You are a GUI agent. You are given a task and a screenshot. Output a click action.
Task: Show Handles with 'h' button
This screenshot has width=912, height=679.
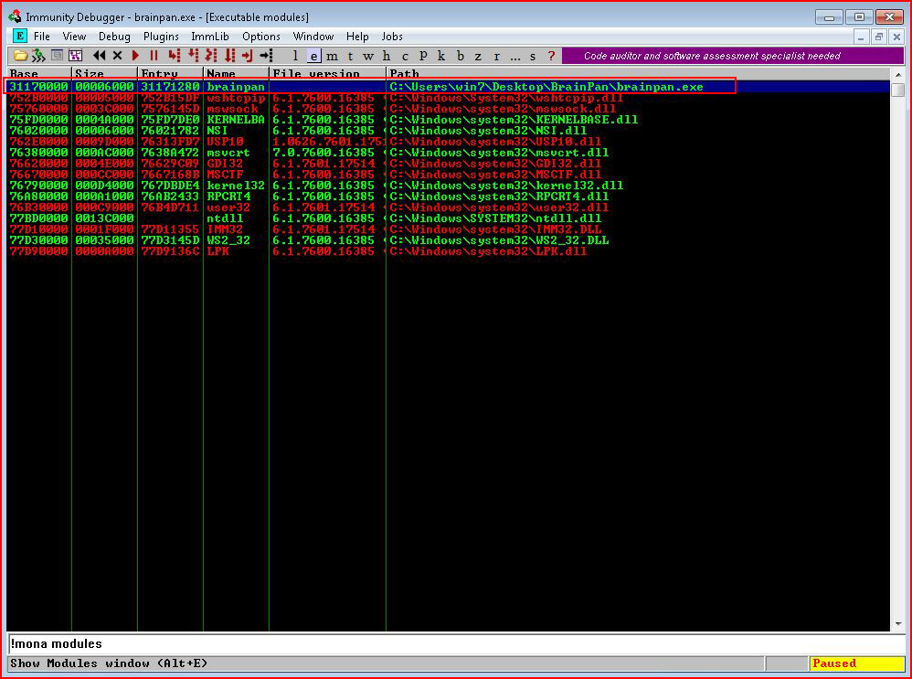coord(387,56)
